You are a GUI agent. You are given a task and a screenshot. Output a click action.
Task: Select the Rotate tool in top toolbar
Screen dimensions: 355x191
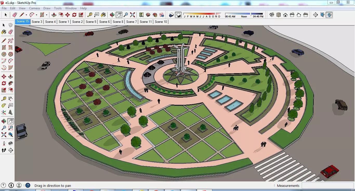click(x=74, y=15)
